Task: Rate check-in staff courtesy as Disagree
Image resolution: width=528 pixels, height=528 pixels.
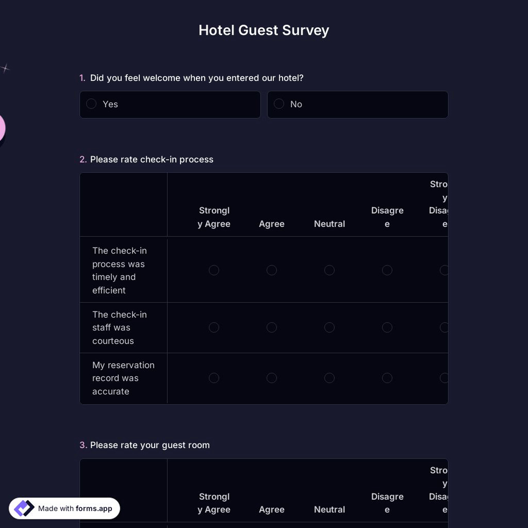Action: pyautogui.click(x=387, y=327)
